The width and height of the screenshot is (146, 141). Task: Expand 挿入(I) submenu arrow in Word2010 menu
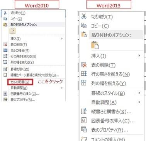(62, 38)
